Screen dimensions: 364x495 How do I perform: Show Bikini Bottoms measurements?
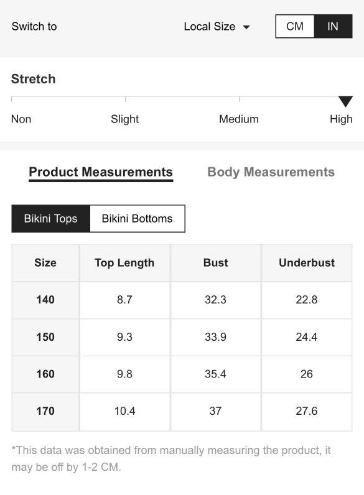[x=137, y=218]
